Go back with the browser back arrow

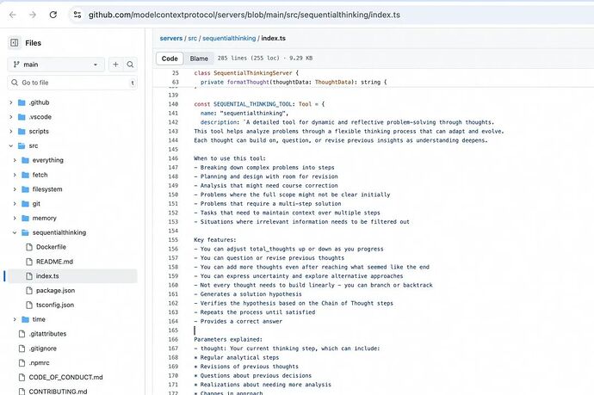pyautogui.click(x=10, y=15)
